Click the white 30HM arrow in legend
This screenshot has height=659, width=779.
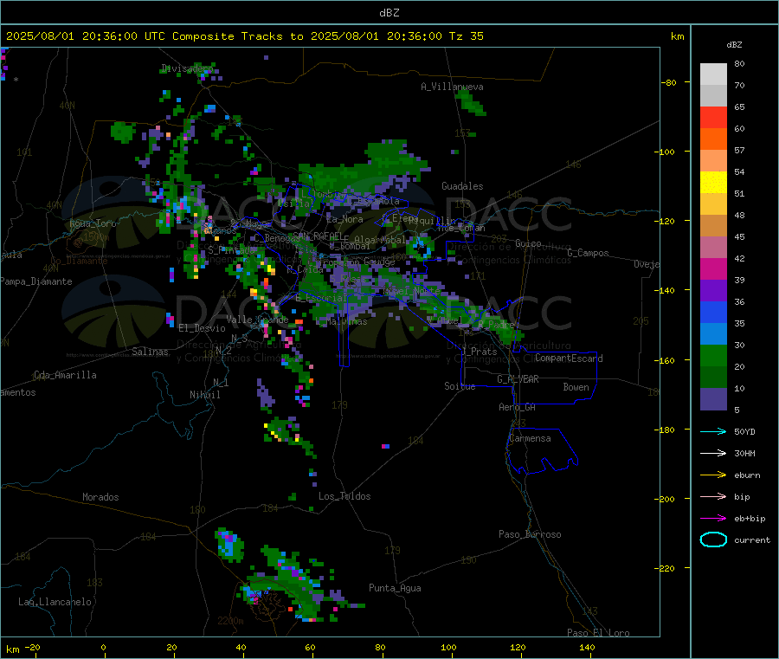coord(713,453)
